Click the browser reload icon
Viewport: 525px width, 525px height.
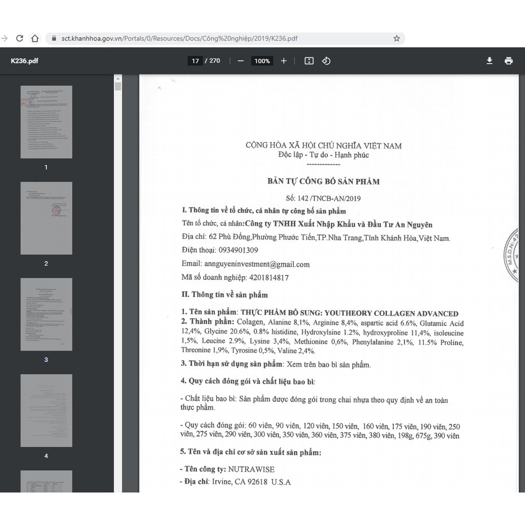pyautogui.click(x=20, y=38)
